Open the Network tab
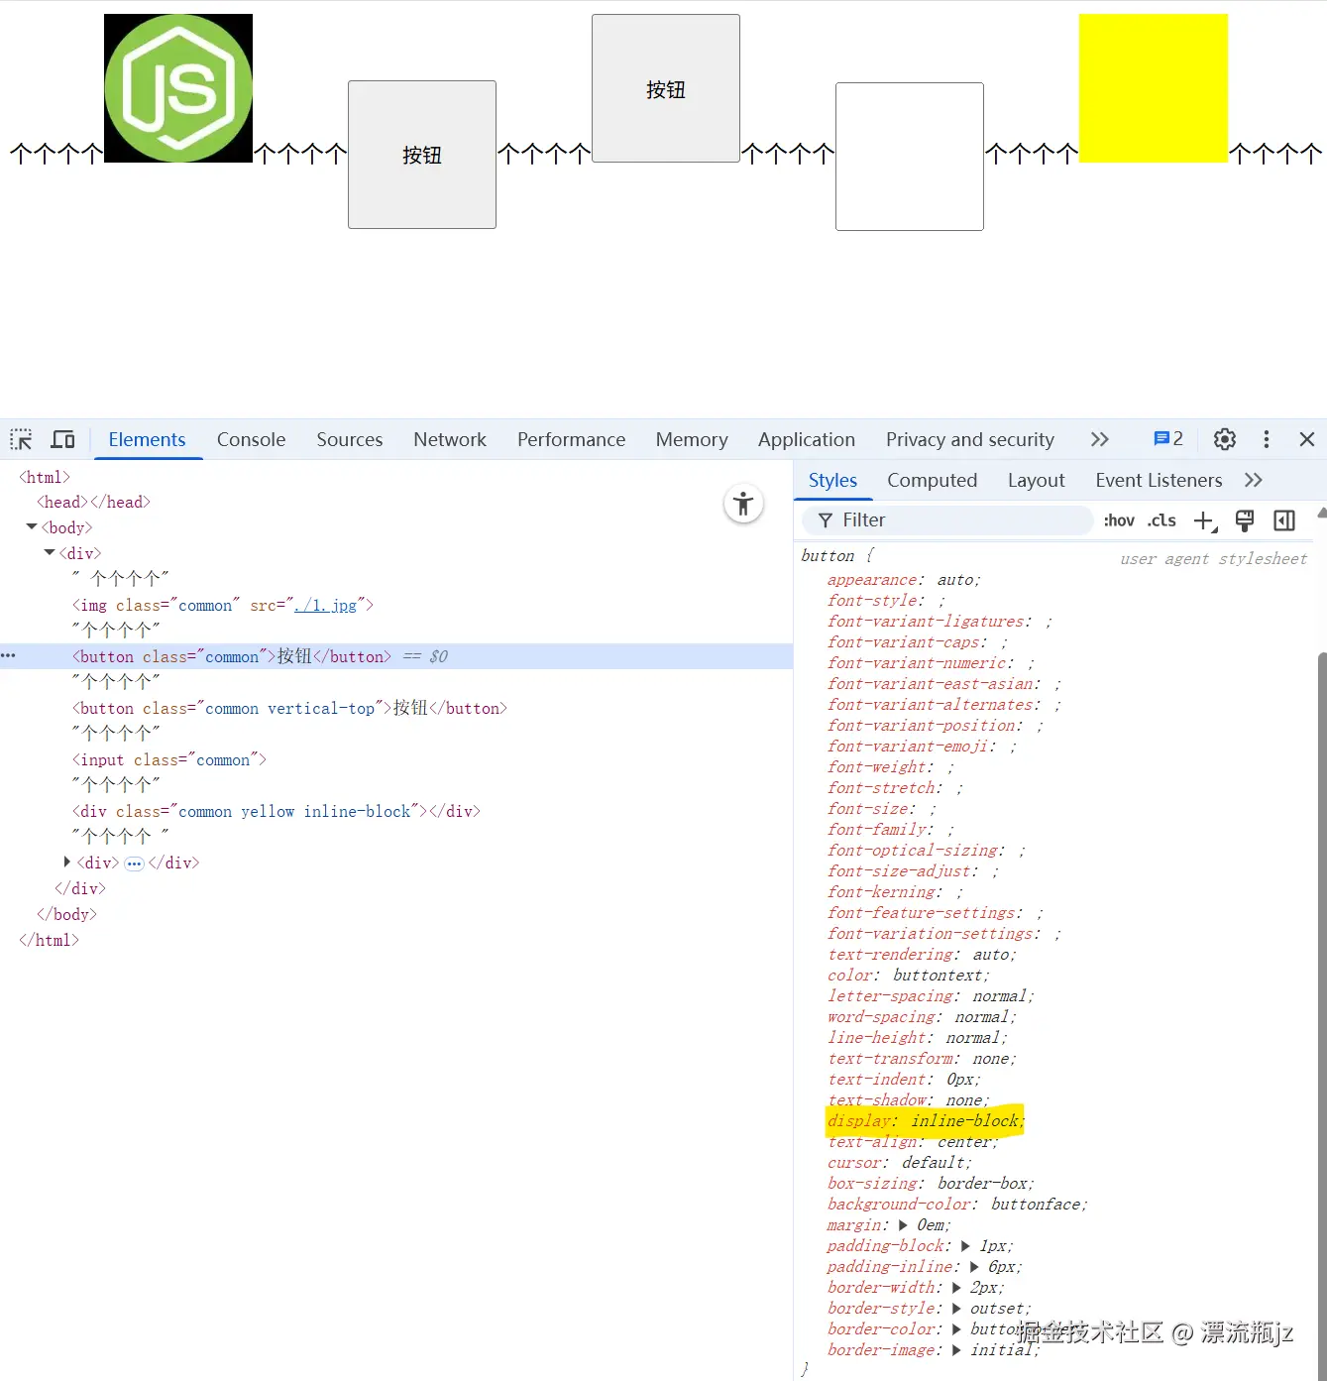Image resolution: width=1327 pixels, height=1381 pixels. pyautogui.click(x=450, y=439)
